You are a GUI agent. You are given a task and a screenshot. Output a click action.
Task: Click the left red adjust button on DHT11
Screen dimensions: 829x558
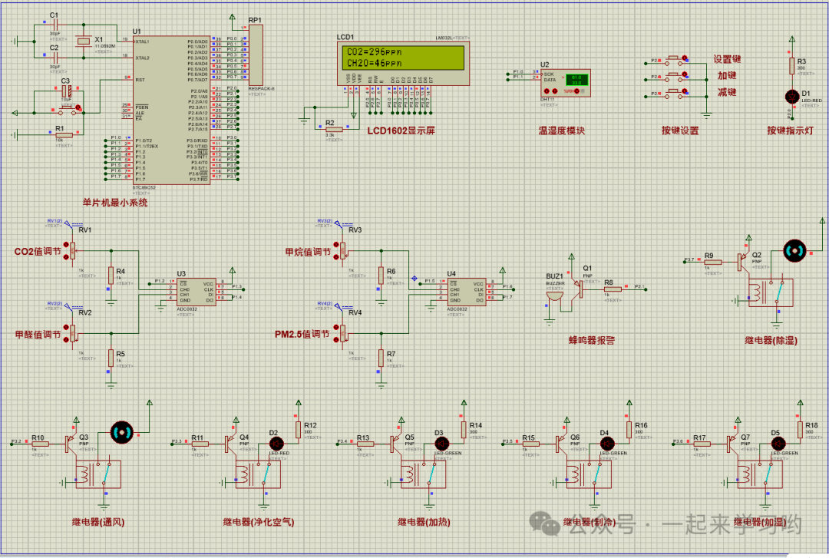pos(547,91)
